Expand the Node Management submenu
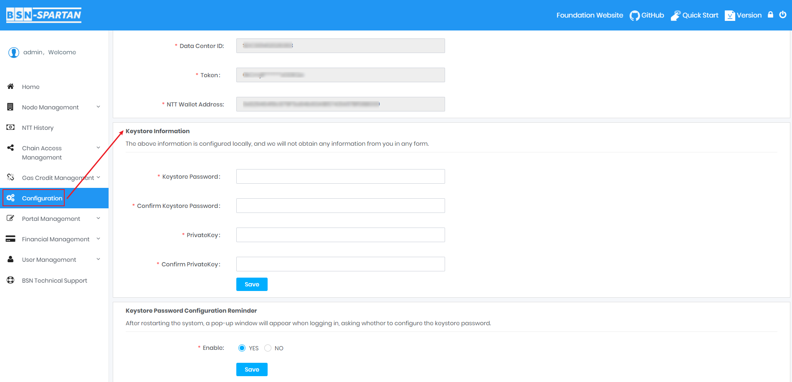This screenshot has height=382, width=792. coord(98,107)
